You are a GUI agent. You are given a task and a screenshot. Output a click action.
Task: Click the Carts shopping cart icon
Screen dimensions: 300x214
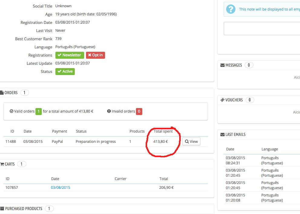coord(2,164)
